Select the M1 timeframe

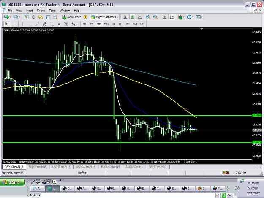pos(84,24)
